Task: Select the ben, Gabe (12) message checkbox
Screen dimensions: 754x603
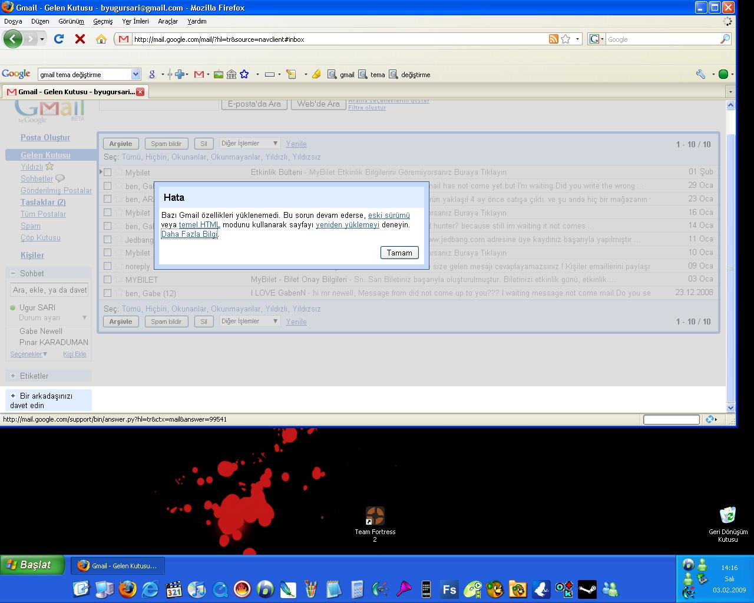Action: (108, 293)
